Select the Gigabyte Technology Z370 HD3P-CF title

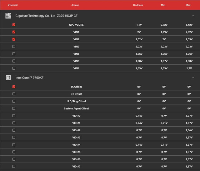click(47, 16)
